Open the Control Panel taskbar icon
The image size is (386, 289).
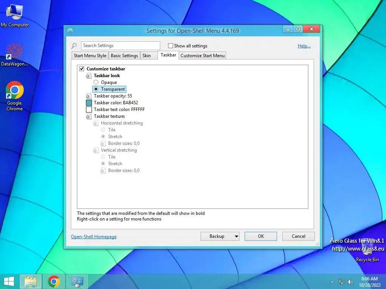pyautogui.click(x=77, y=281)
